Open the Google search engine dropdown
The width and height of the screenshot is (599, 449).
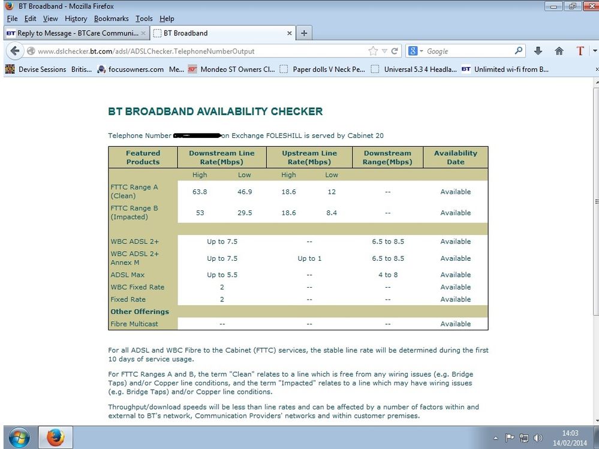coord(416,51)
